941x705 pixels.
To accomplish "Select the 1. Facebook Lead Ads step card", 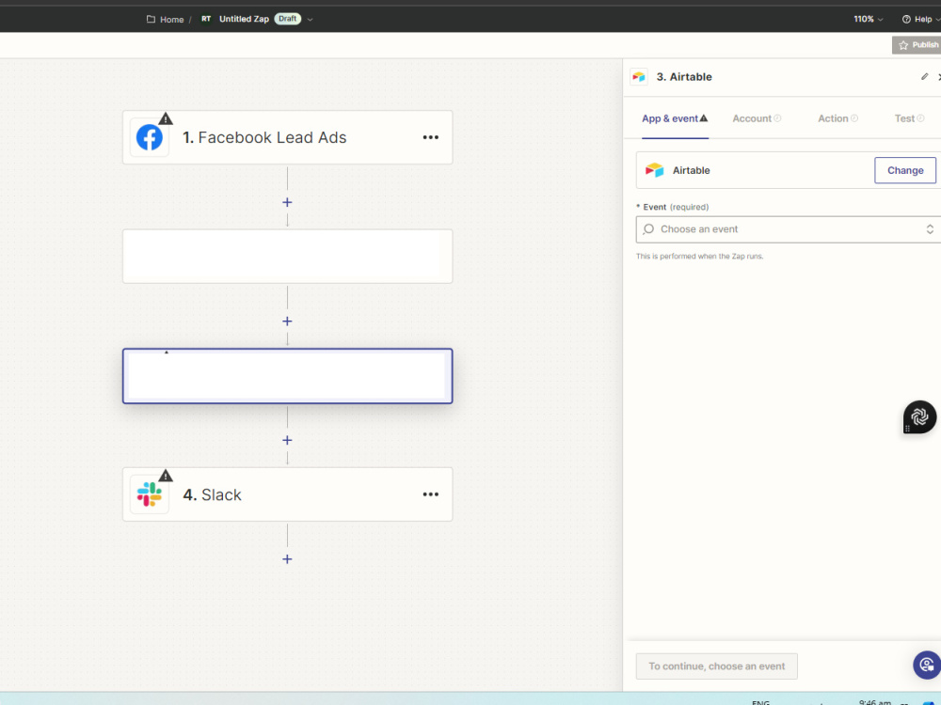I will coord(287,137).
